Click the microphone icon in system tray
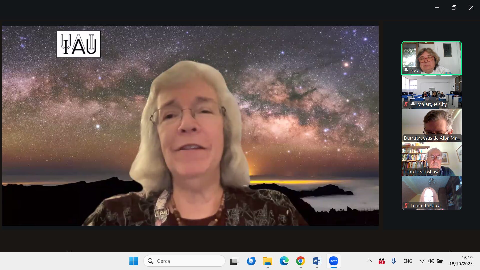Viewport: 480px width, 270px height. (393, 261)
